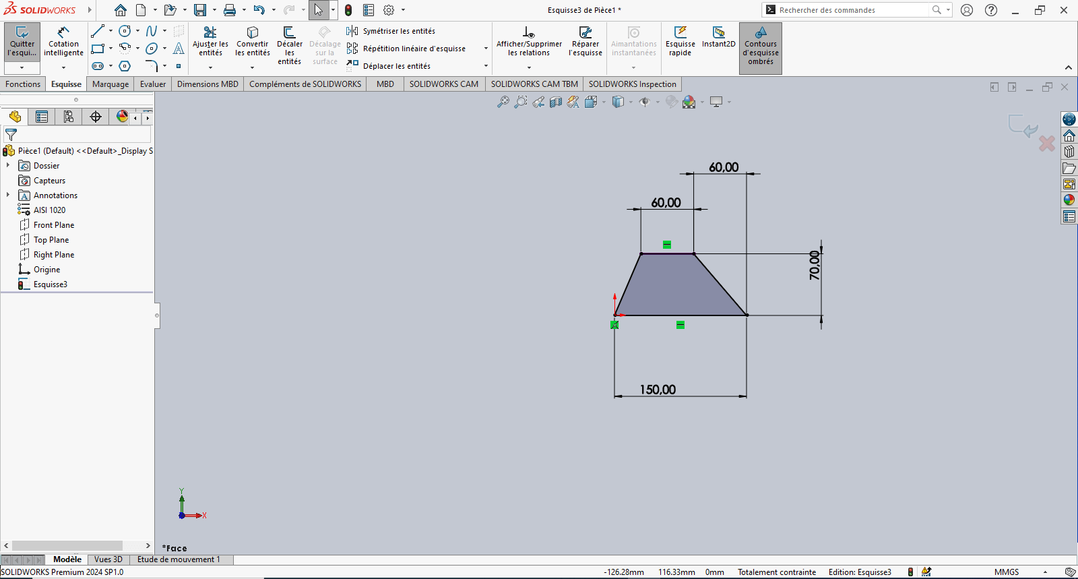Expand the Dossier tree node
Image resolution: width=1078 pixels, height=579 pixels.
[x=8, y=165]
